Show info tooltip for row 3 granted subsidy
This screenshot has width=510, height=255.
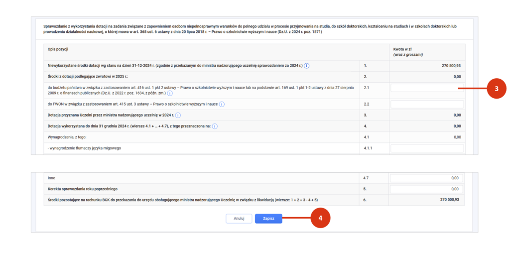pos(178,115)
